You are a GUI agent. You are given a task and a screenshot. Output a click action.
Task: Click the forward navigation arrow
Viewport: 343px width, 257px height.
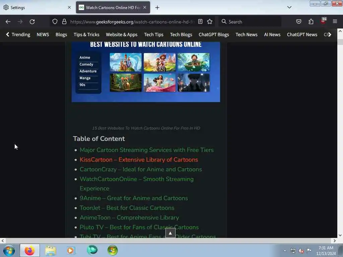pyautogui.click(x=20, y=22)
